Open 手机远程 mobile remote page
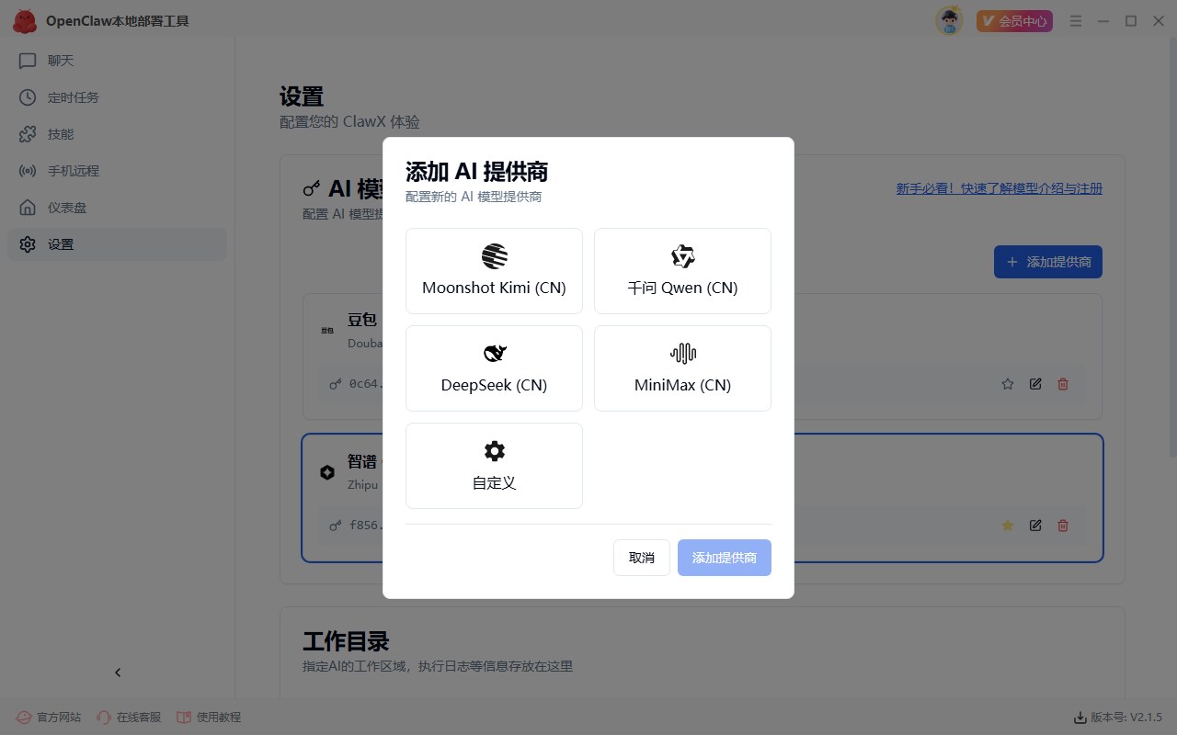The width and height of the screenshot is (1177, 735). click(x=73, y=171)
